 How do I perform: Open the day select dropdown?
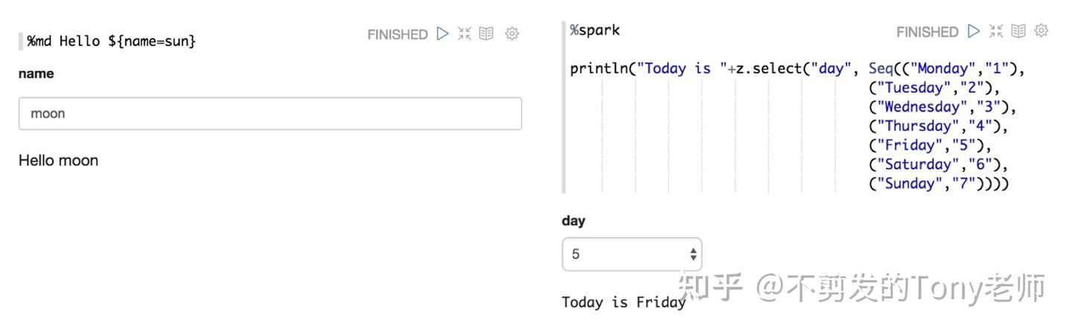tap(632, 254)
